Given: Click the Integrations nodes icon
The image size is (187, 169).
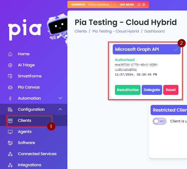Looking at the screenshot, I should (x=10, y=165).
